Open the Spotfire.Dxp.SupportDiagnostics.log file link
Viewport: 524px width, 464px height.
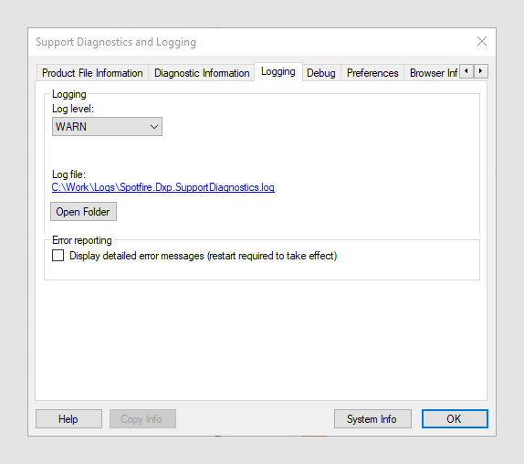(163, 187)
